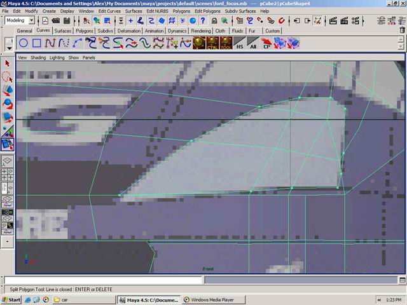The height and width of the screenshot is (305, 407).
Task: Toggle the script editor button
Action: click(401, 280)
